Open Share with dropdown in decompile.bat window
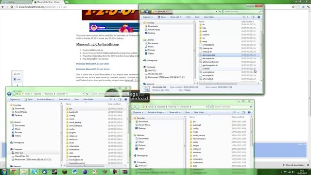Viewport: 311px width, 175px height. click(176, 17)
